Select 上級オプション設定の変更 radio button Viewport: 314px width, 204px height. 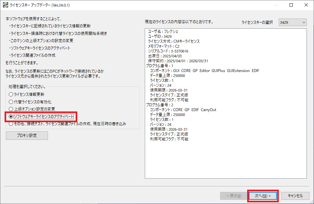coord(11,109)
